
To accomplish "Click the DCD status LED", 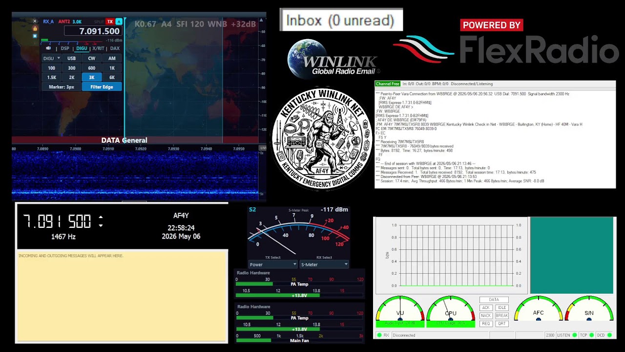I will 610,335.
